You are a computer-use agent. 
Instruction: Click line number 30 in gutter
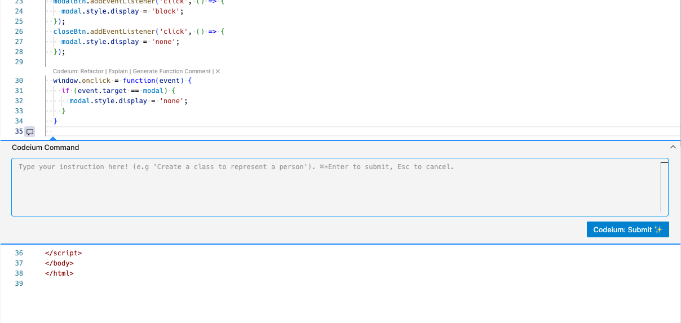coord(19,81)
